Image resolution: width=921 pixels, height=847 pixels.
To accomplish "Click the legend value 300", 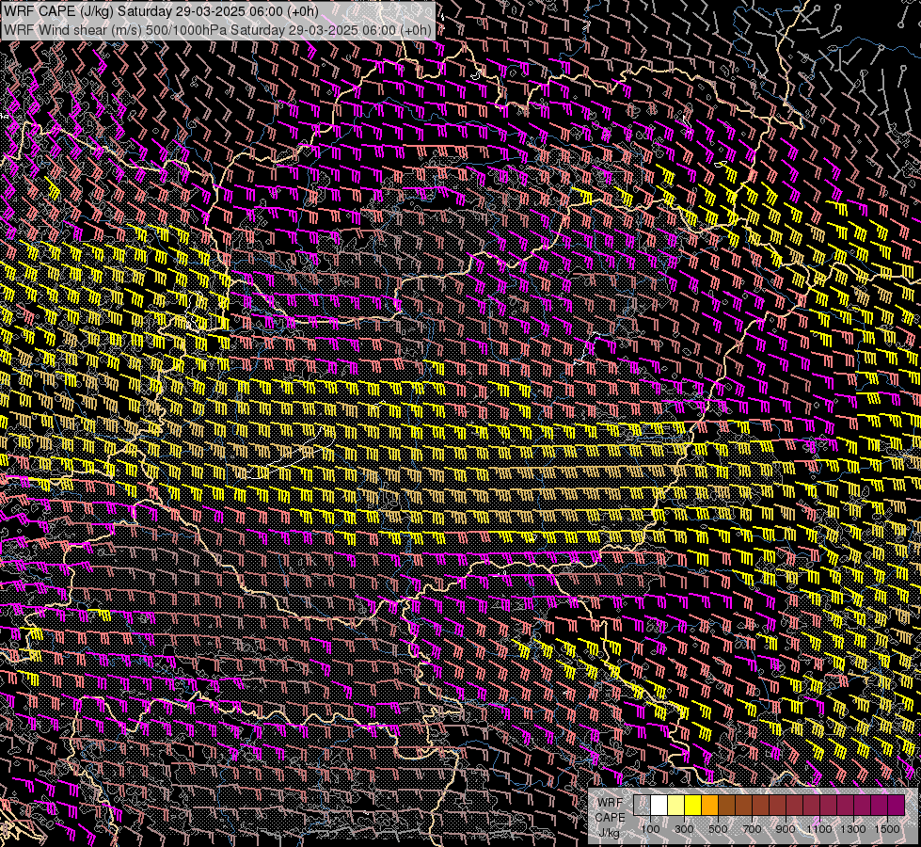I will 684,829.
